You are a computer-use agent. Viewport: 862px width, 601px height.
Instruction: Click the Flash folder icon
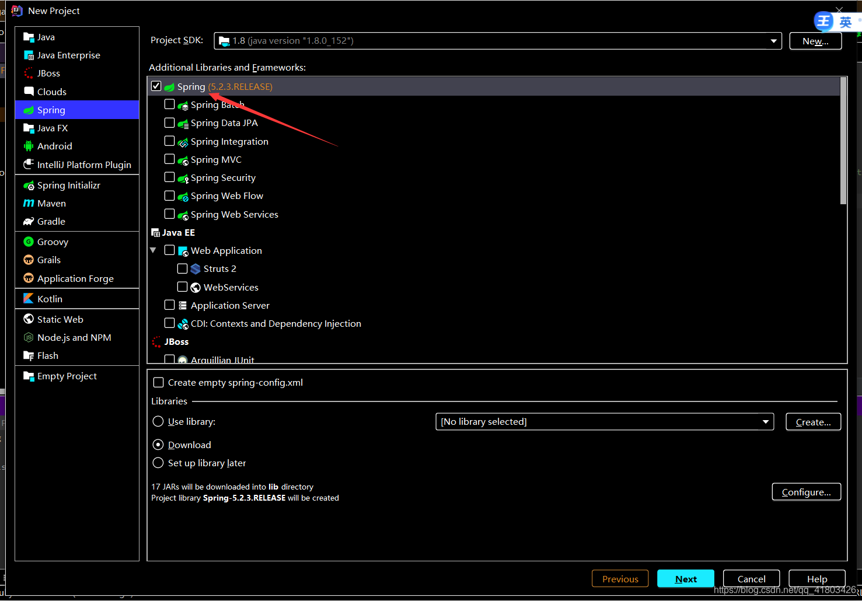pos(29,356)
